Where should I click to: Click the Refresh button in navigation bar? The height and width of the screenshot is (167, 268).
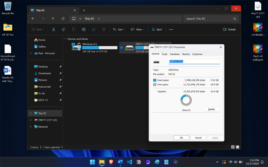click(x=63, y=19)
